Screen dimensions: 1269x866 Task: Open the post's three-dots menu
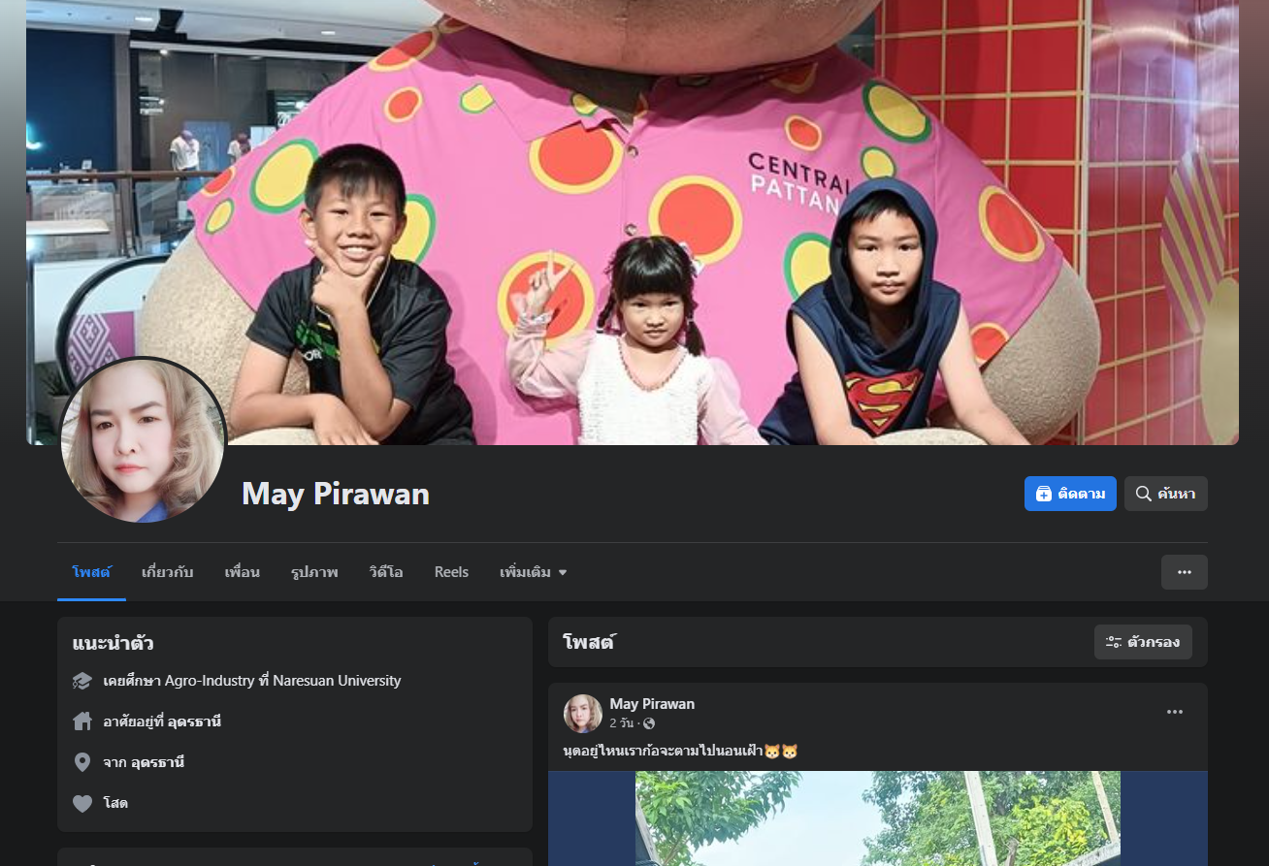1175,712
